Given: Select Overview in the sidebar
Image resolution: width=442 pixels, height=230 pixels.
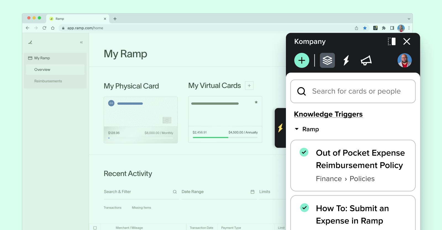Looking at the screenshot, I should pyautogui.click(x=55, y=69).
